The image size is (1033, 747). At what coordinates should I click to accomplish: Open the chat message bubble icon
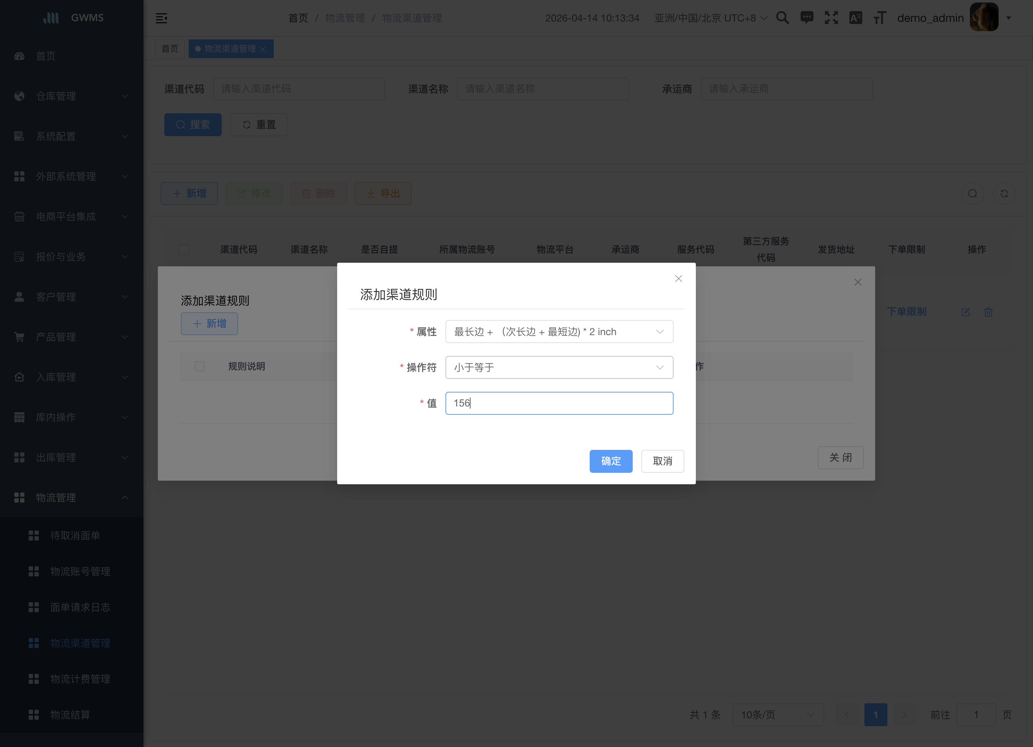[807, 18]
